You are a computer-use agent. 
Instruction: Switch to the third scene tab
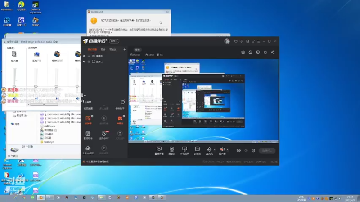pyautogui.click(x=113, y=49)
